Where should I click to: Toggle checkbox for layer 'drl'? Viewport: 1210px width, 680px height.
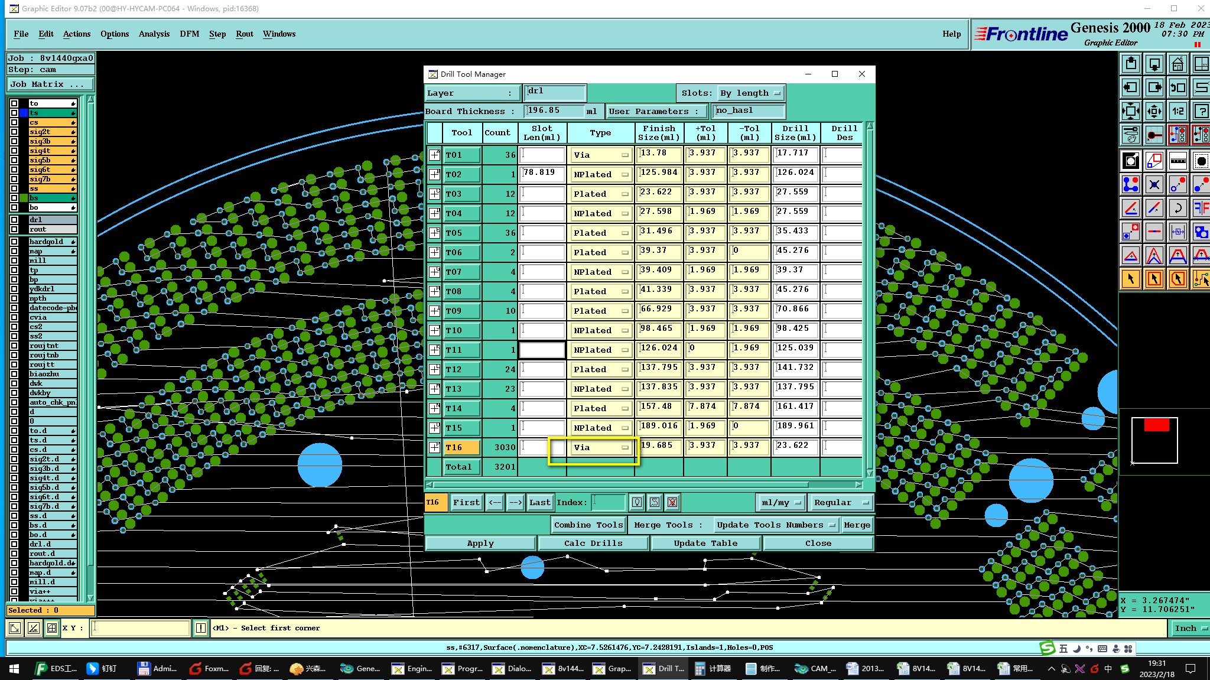click(x=14, y=220)
